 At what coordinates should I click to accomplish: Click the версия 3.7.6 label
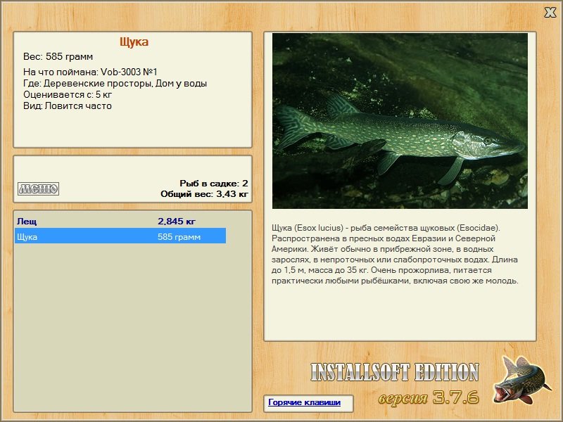pyautogui.click(x=429, y=397)
